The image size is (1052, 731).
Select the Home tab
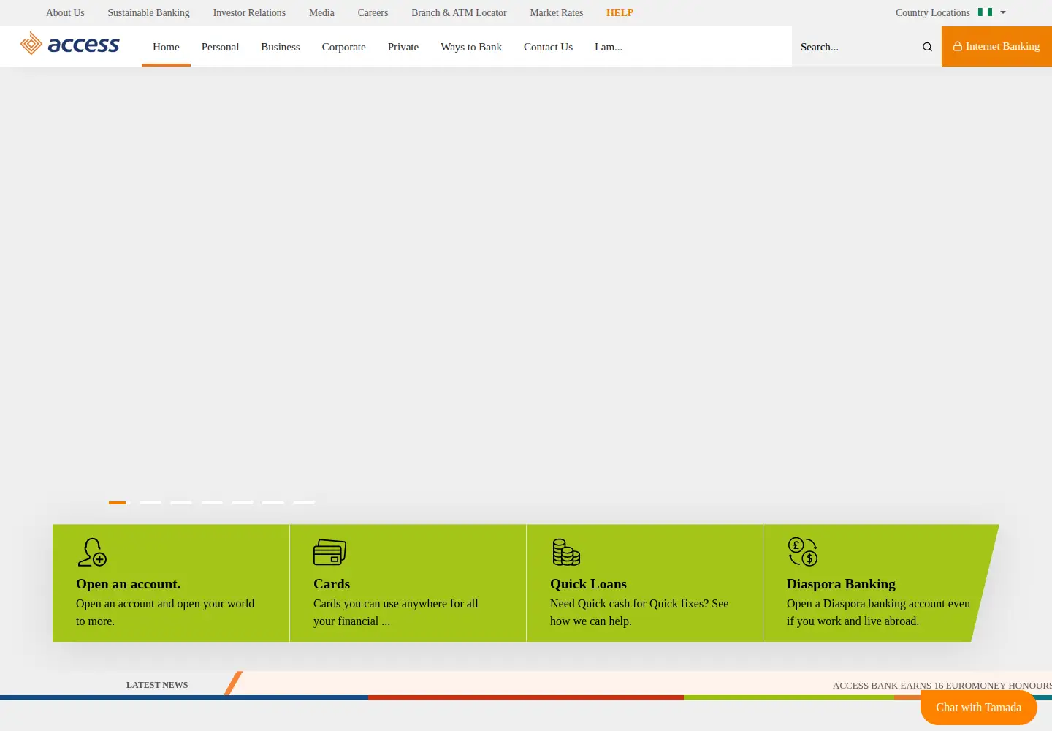(166, 47)
